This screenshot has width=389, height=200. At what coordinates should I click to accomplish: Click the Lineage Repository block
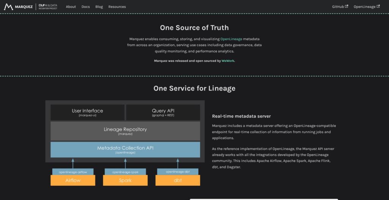coord(125,131)
